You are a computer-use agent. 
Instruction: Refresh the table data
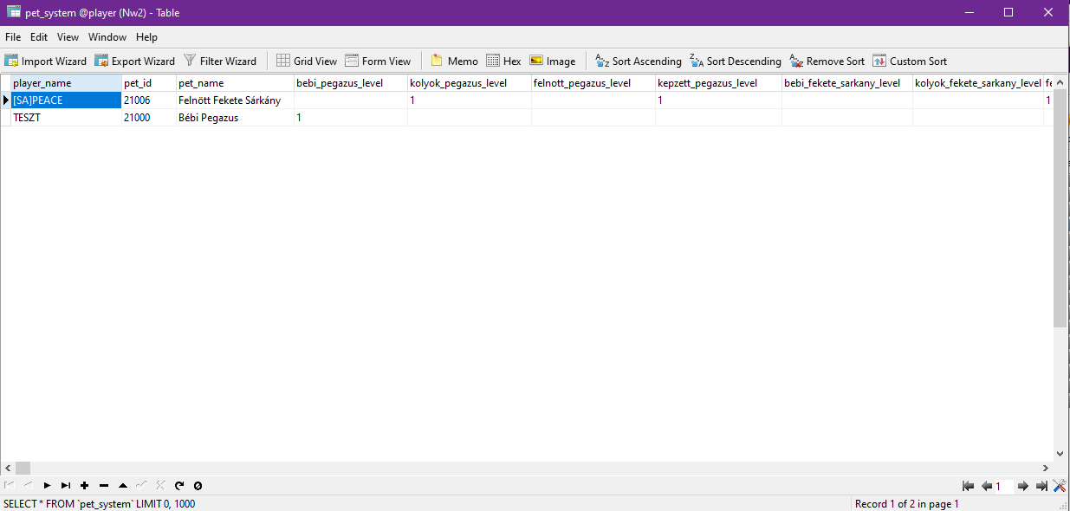[179, 486]
